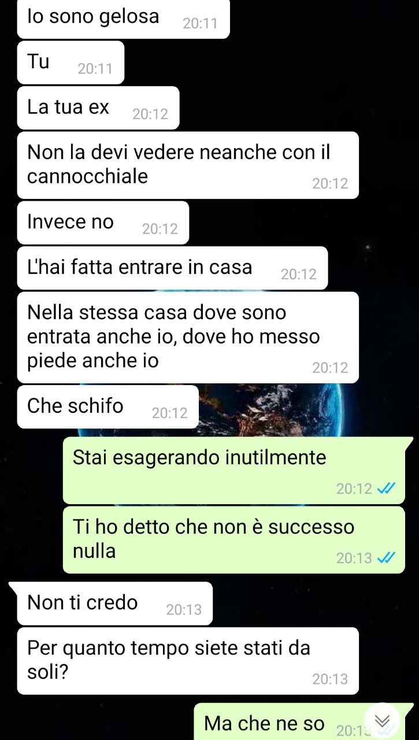Select the 'Ma che ne so' sent message

tap(303, 721)
